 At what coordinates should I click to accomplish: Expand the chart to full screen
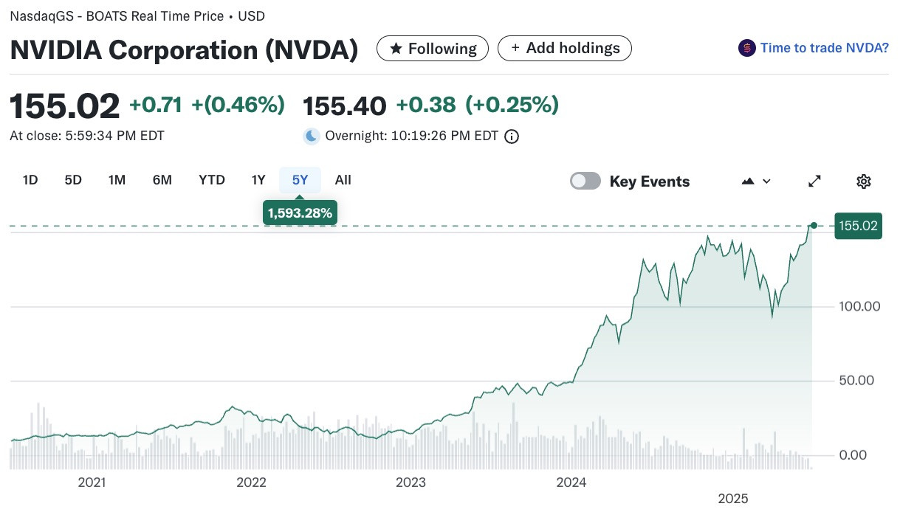tap(815, 181)
